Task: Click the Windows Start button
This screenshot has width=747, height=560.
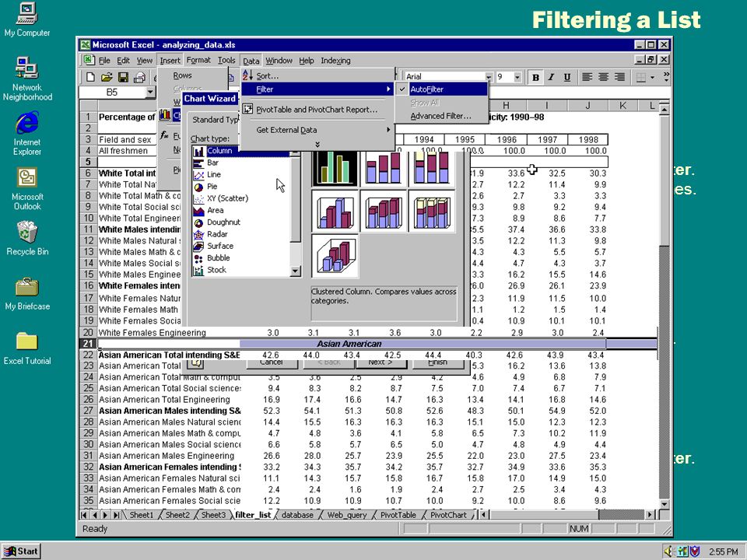Action: [x=22, y=551]
